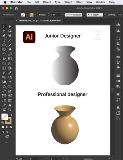Select the Ellipse tool

(x=4, y=45)
